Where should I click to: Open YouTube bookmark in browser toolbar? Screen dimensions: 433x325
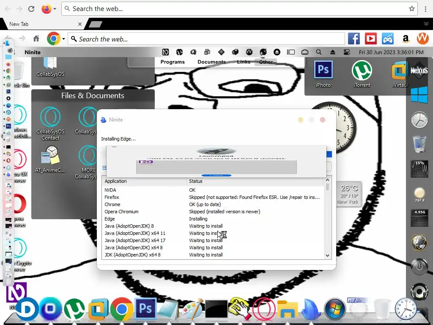(370, 39)
